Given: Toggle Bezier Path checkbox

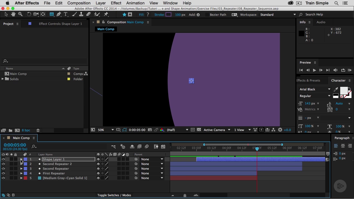Looking at the screenshot, I should point(207,15).
